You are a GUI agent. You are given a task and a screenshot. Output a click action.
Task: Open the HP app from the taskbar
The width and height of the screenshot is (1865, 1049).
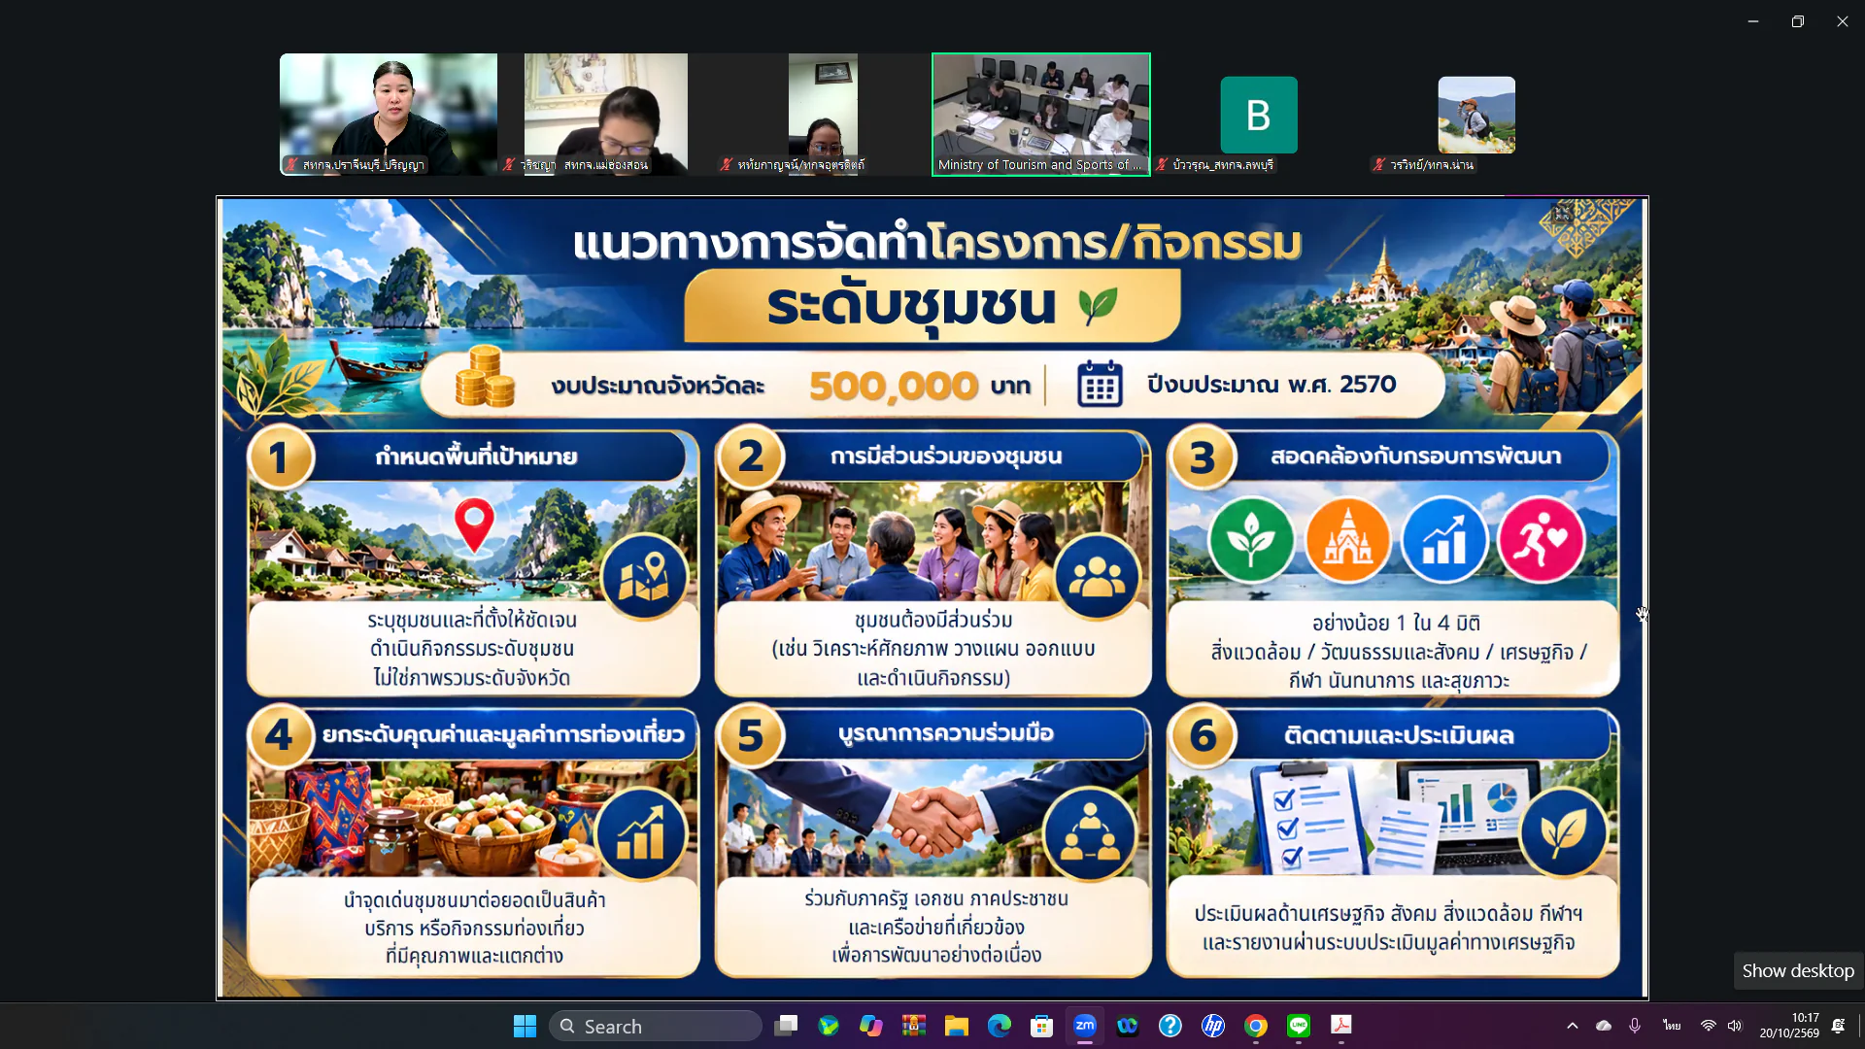click(1213, 1026)
